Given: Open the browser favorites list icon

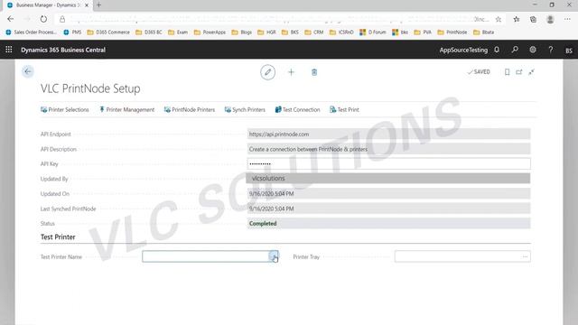Looking at the screenshot, I should click(516, 19).
